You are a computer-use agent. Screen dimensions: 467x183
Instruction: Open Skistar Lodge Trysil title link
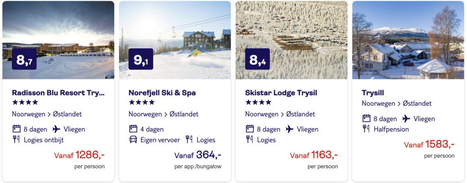pyautogui.click(x=281, y=93)
